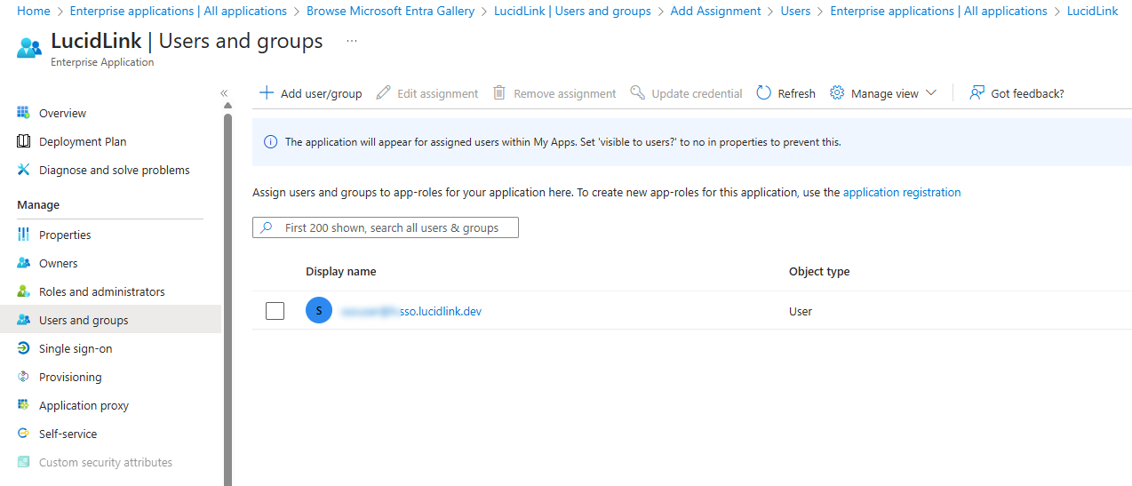Click the sidebar vertical scrollbar

[227, 298]
